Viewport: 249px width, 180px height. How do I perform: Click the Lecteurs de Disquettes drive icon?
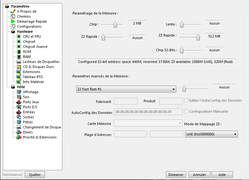[x=19, y=62]
